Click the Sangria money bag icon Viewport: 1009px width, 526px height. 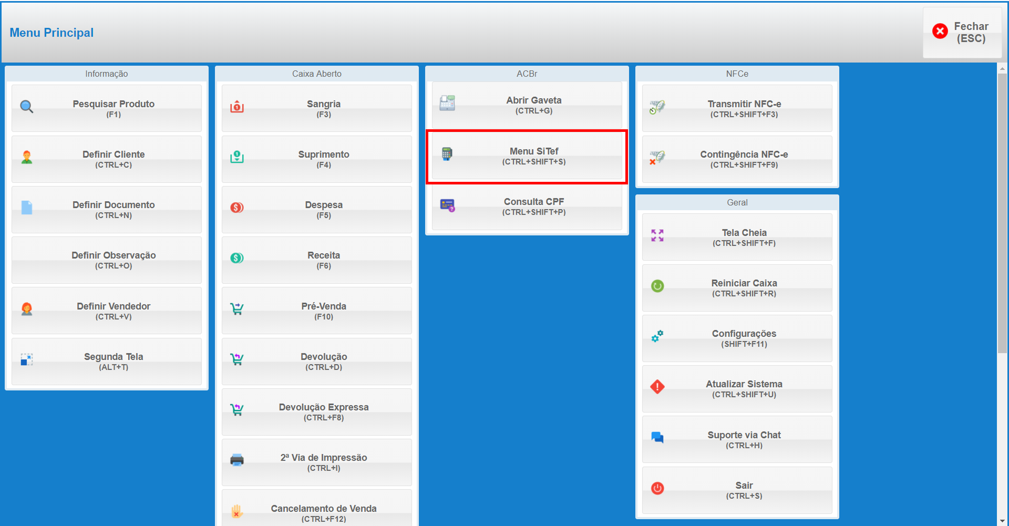237,107
